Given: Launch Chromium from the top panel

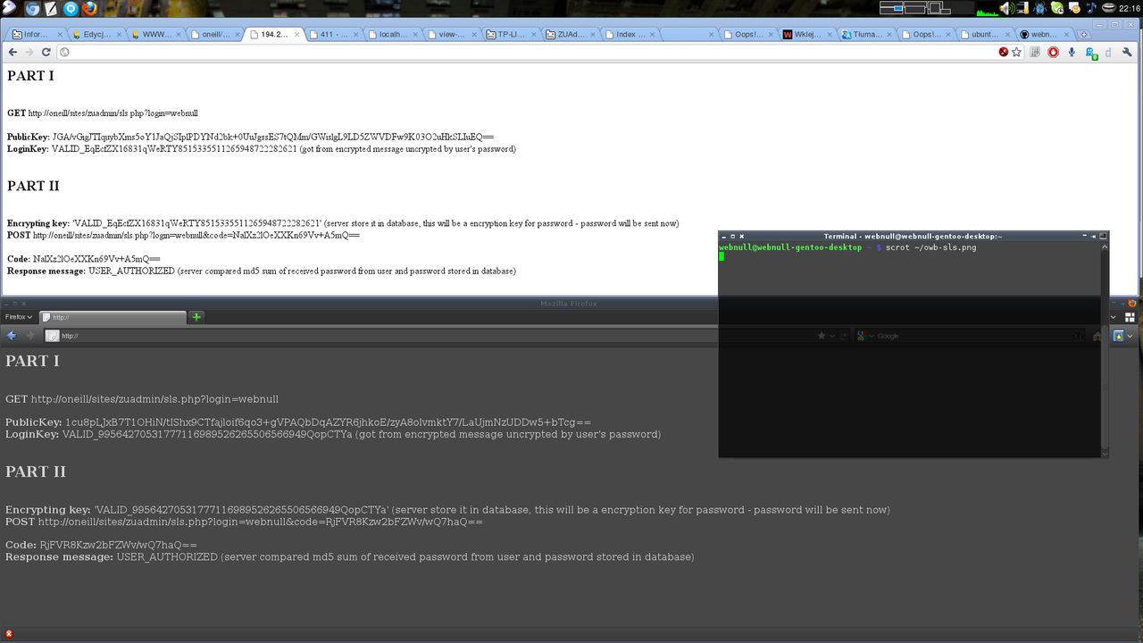Looking at the screenshot, I should pyautogui.click(x=32, y=9).
